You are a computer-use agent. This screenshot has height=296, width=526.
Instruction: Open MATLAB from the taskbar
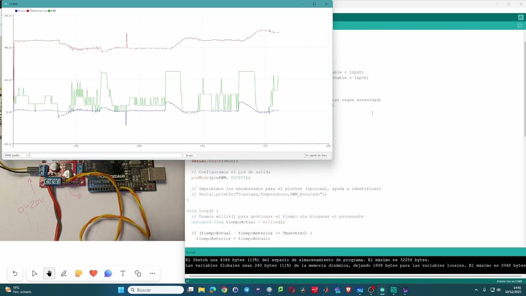[x=326, y=290]
